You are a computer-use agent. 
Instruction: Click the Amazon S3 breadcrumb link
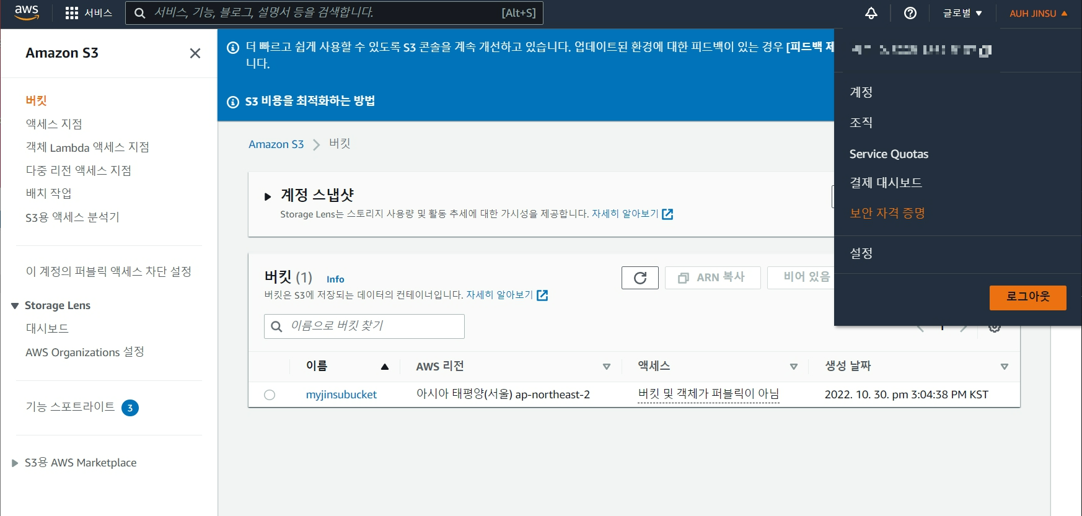point(276,144)
